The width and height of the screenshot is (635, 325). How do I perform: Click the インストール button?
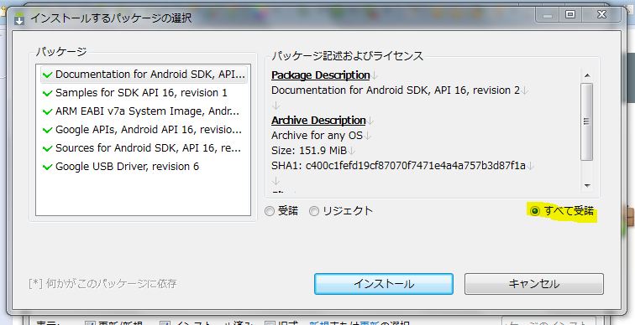(x=384, y=284)
